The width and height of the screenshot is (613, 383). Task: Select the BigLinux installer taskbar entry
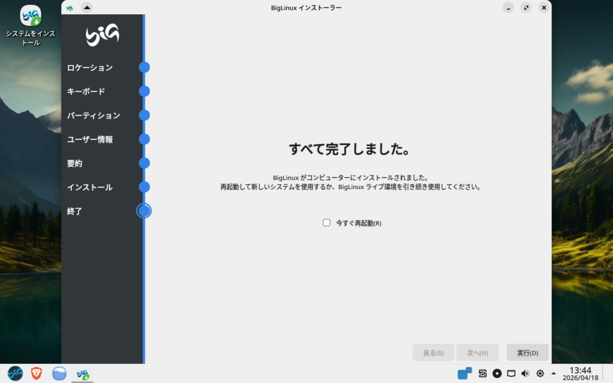pos(82,373)
